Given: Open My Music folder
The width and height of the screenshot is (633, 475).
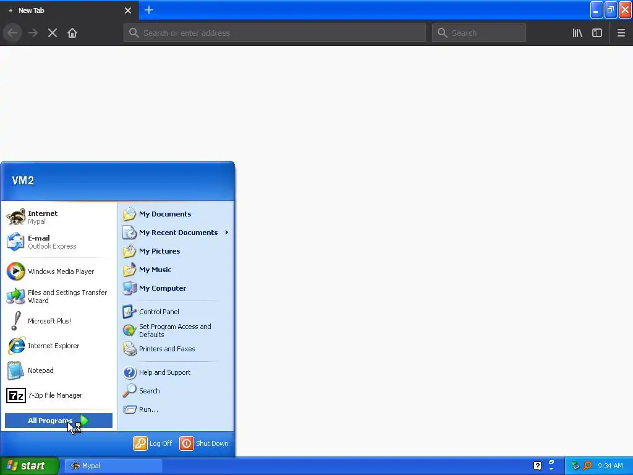Looking at the screenshot, I should click(176, 270).
